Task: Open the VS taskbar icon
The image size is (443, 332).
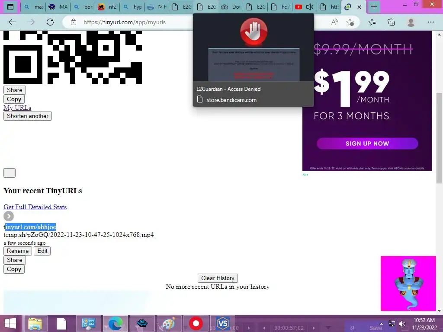Action: pyautogui.click(x=223, y=323)
